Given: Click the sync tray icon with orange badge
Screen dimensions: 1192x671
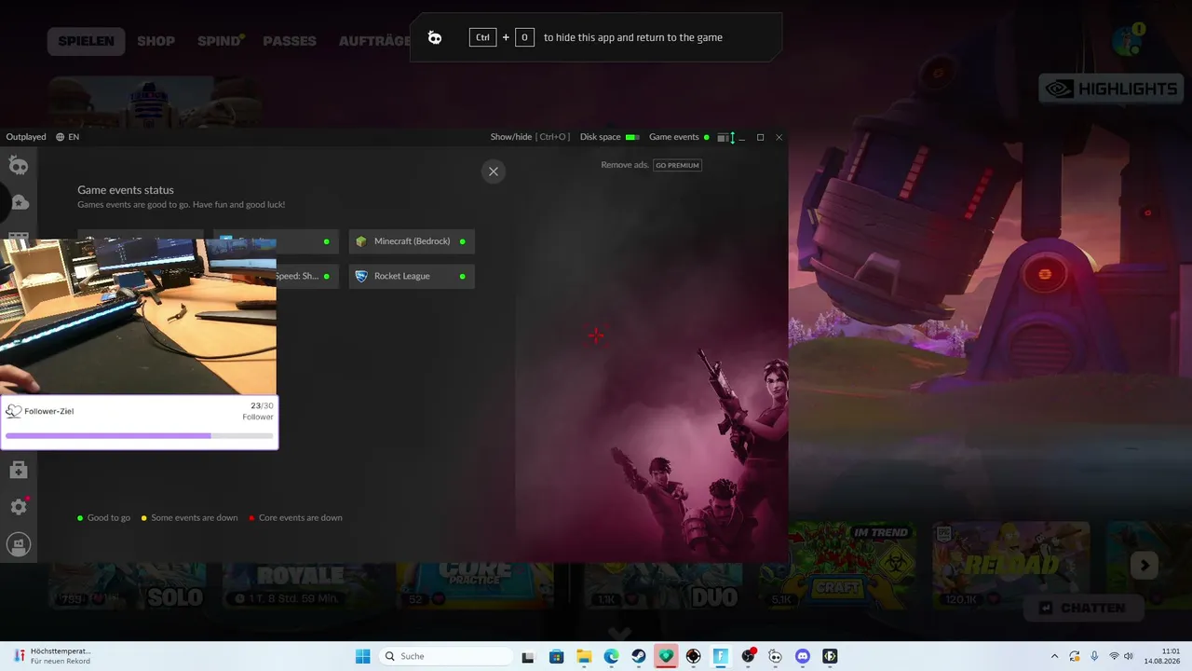Looking at the screenshot, I should point(1075,656).
